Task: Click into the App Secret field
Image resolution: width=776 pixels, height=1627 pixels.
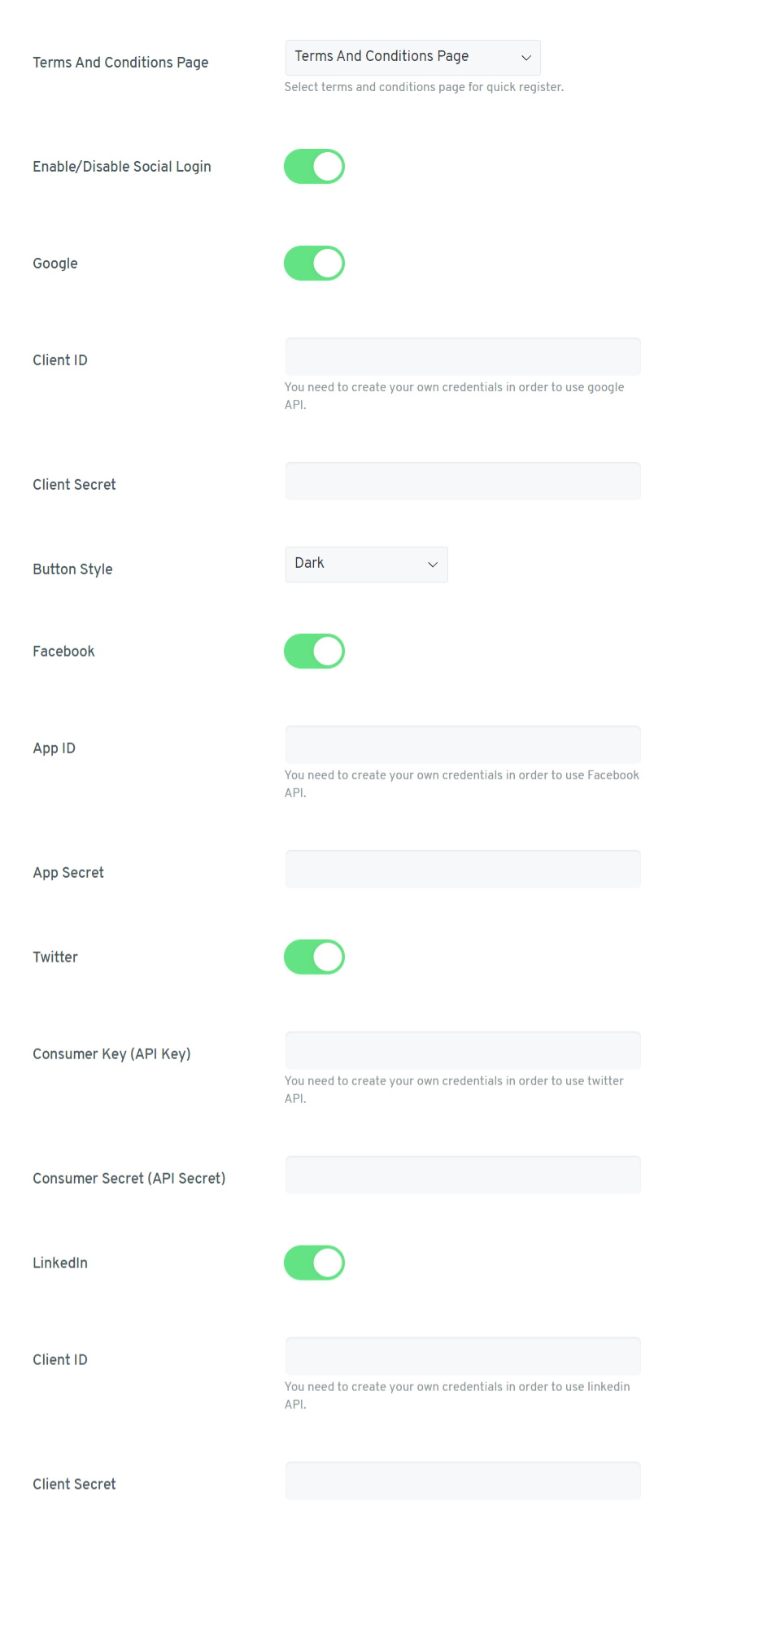Action: tap(463, 869)
